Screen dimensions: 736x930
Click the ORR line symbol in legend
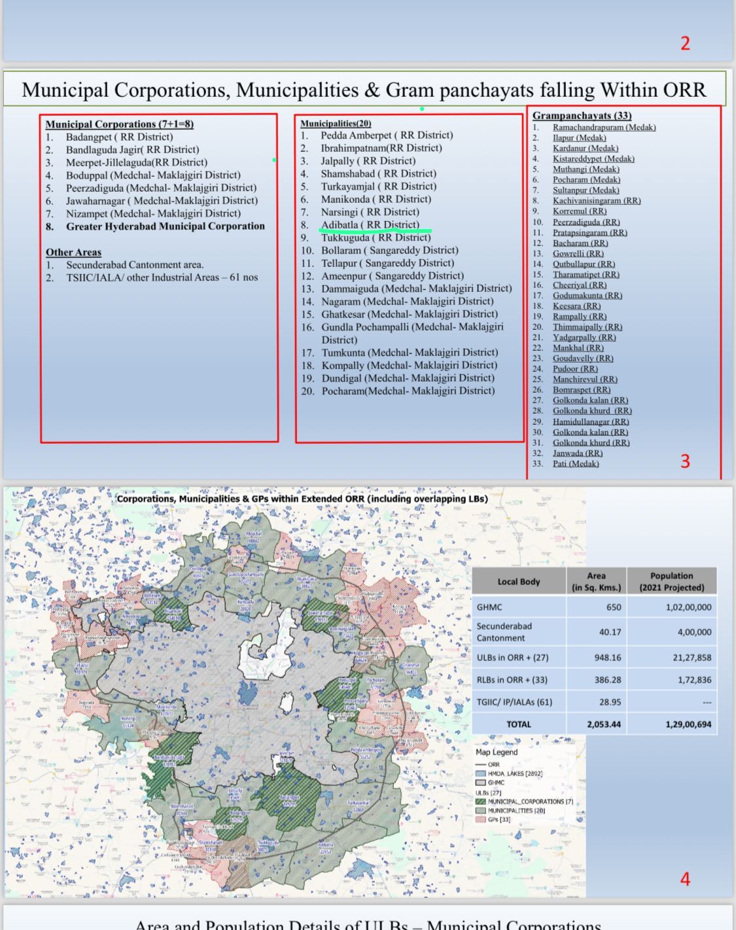click(x=481, y=764)
